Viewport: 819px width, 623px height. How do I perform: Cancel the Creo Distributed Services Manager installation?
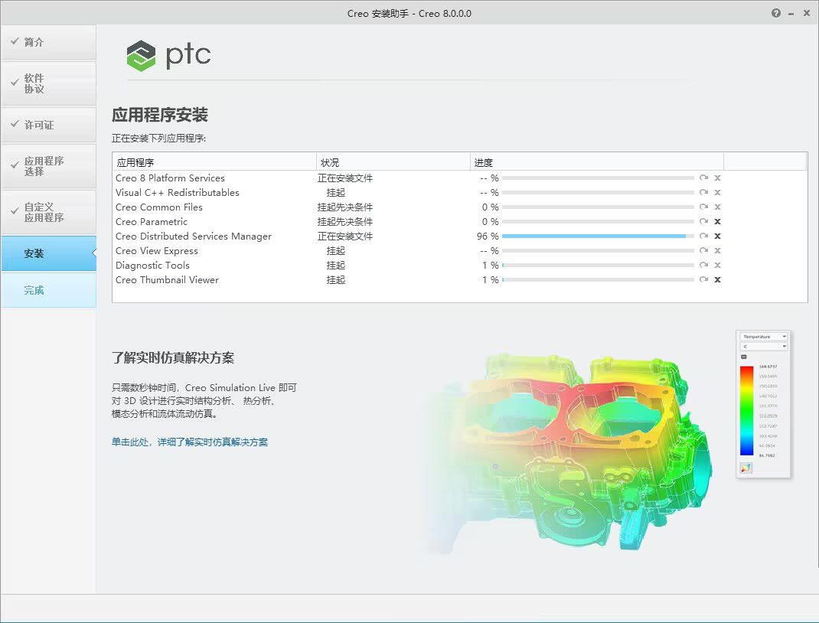718,236
